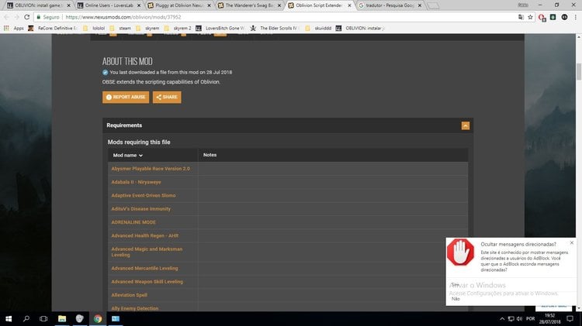Bookmark this page with the star icon
Viewport: 582px width, 326px height.
[531, 17]
